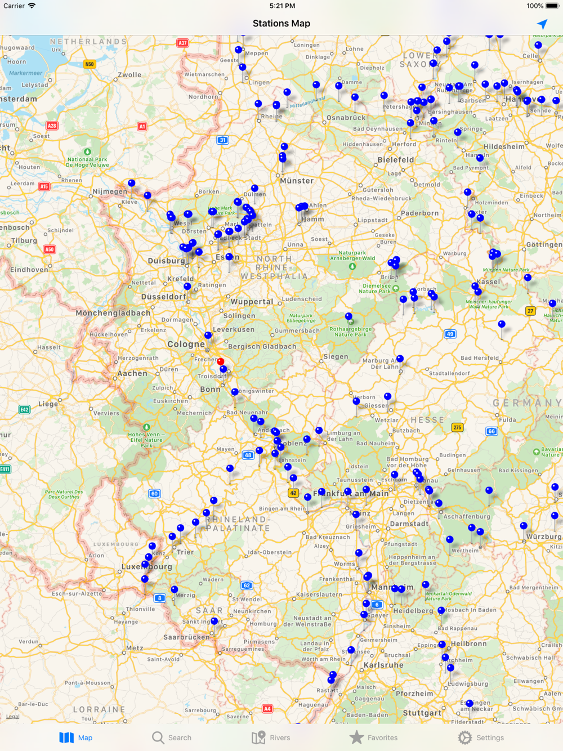
Task: Open the Favorites tab
Action: tap(373, 737)
